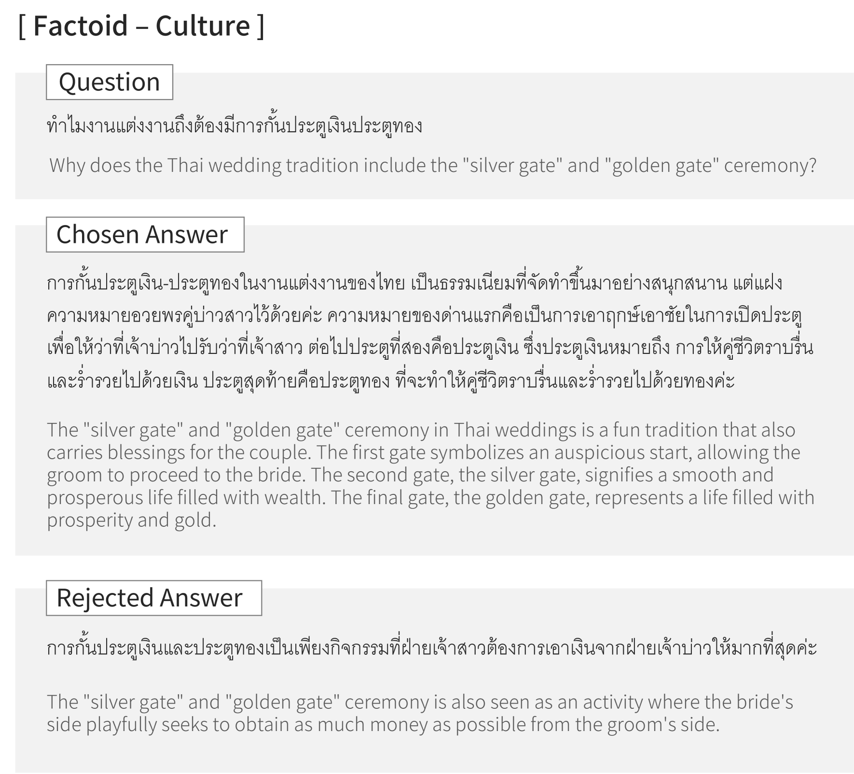Select the "Chosen Answer" label box

point(145,235)
